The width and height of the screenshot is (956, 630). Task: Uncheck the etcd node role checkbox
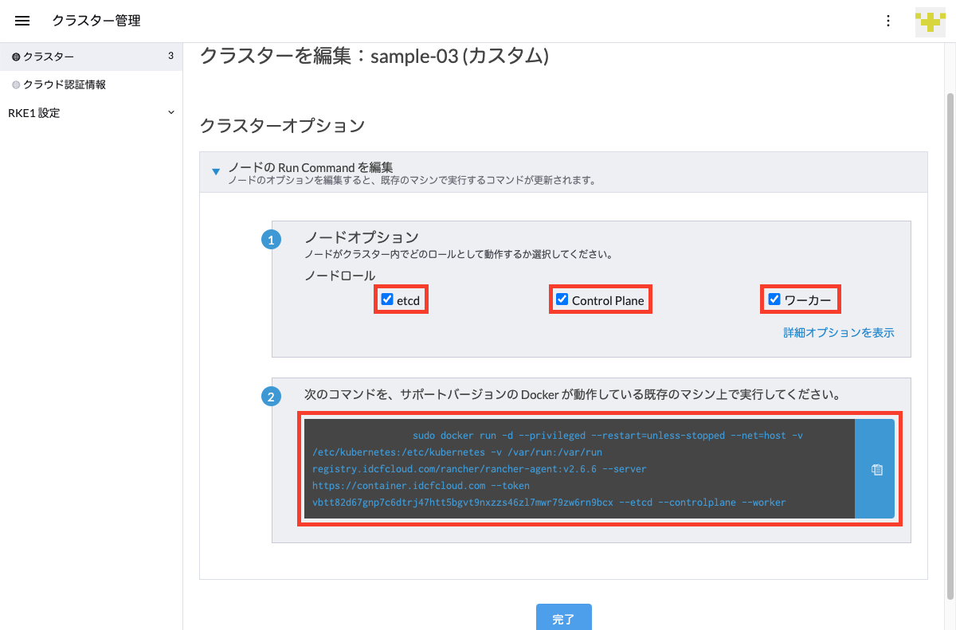(x=387, y=299)
